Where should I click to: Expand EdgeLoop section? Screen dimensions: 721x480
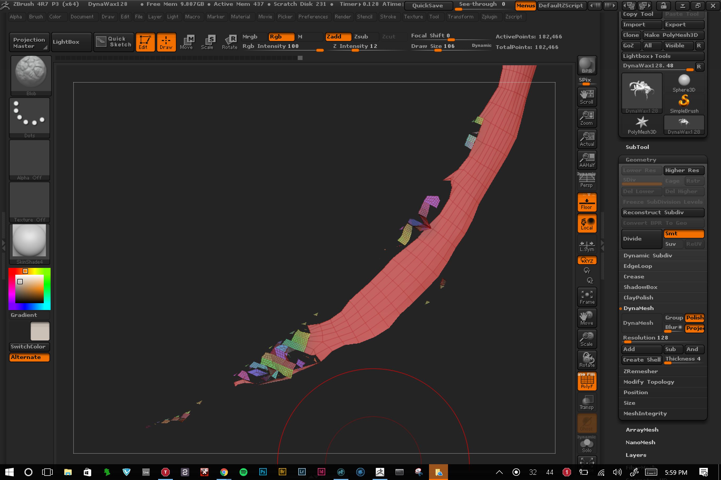tap(638, 266)
